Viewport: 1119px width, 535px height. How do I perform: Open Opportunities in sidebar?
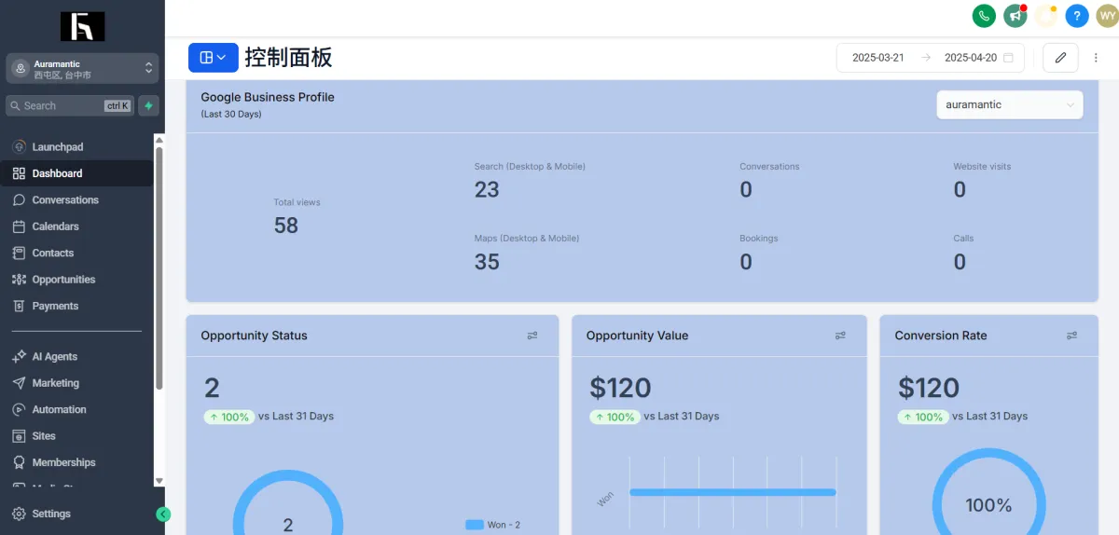(x=63, y=280)
